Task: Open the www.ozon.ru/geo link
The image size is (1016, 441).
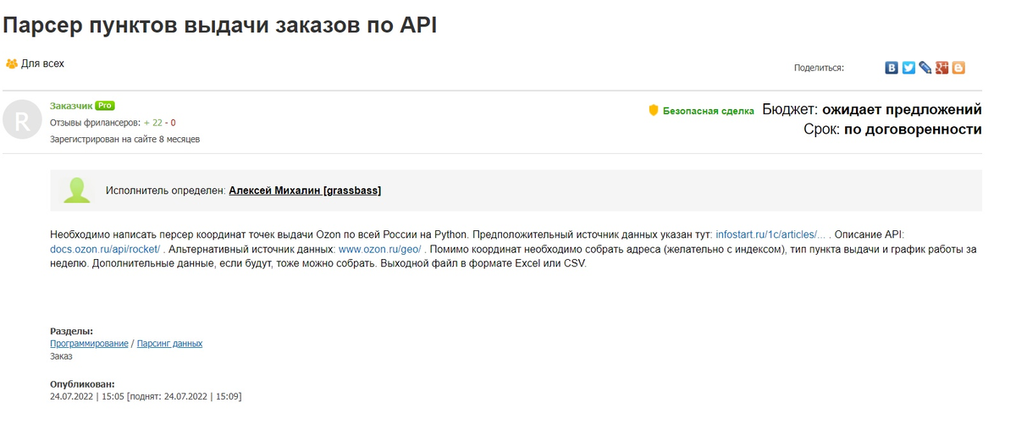Action: pyautogui.click(x=380, y=249)
